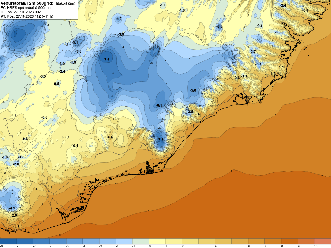Image resolution: width=331 pixels, height=248 pixels.
Task: Click the -6.3 temperature label
Action: click(219, 26)
